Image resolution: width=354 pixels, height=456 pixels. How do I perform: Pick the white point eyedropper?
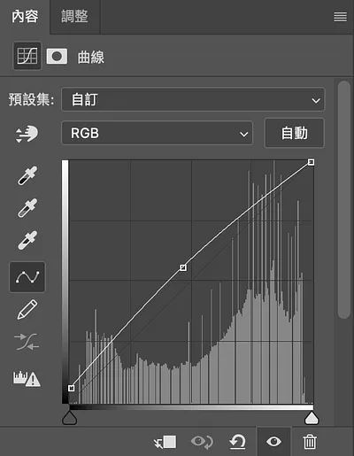[x=27, y=240]
